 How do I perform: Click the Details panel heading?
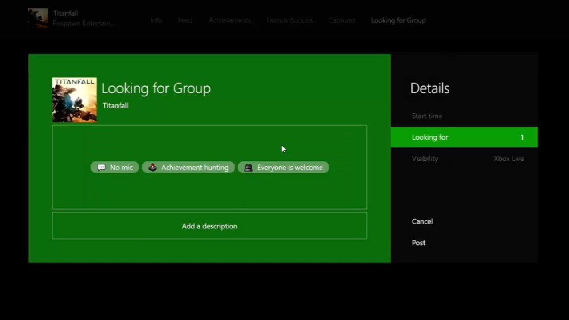pyautogui.click(x=430, y=88)
